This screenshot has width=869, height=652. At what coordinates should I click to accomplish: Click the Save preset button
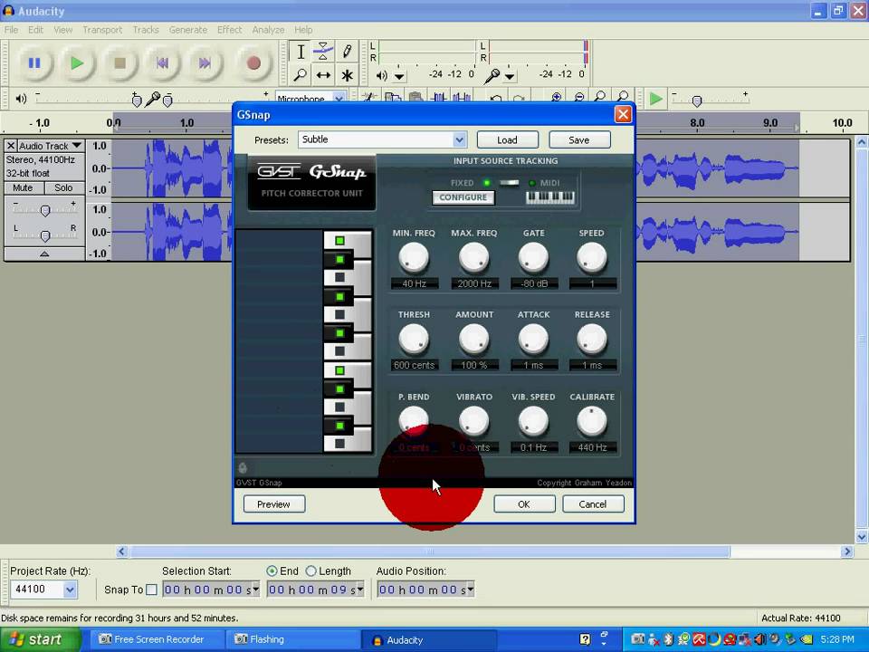coord(579,140)
